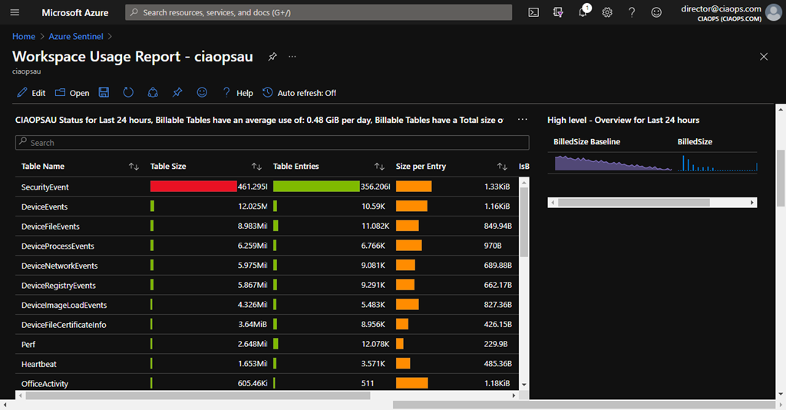Open the notifications bell

[583, 12]
